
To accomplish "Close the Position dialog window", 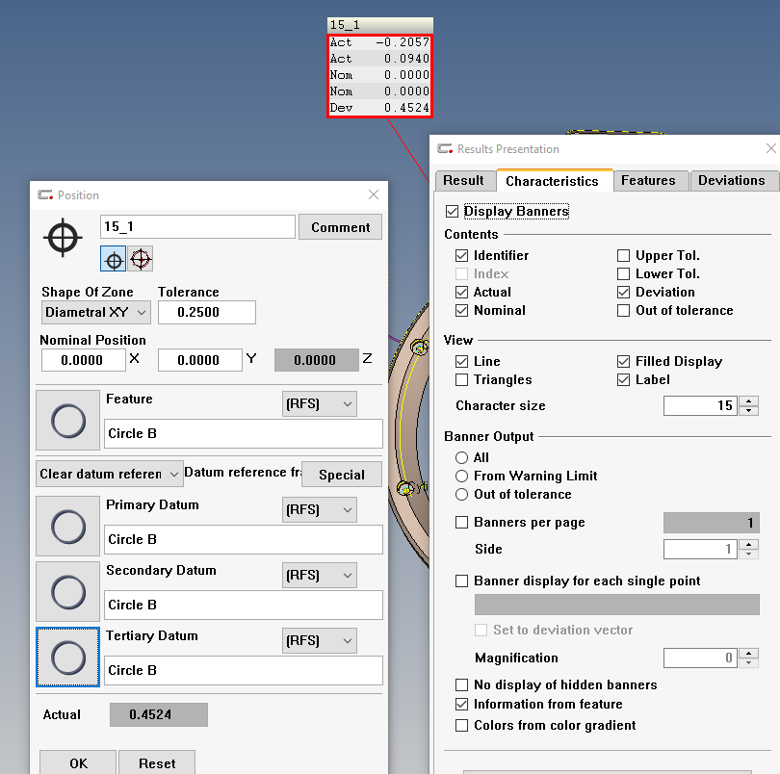I will click(x=374, y=194).
